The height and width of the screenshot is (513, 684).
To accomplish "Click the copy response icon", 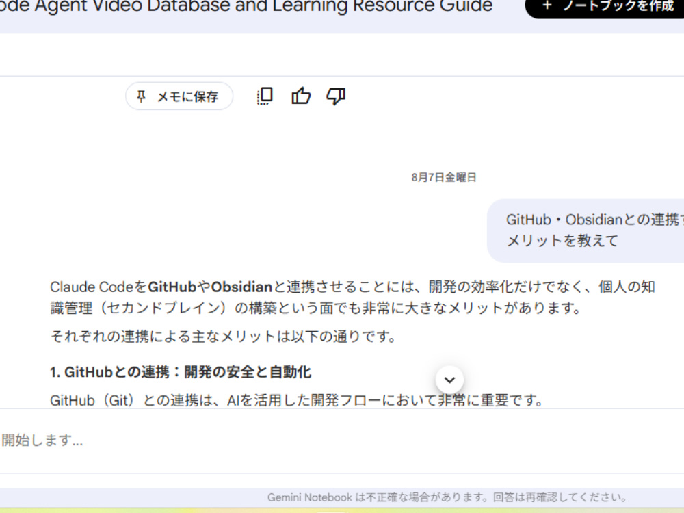I will click(265, 96).
